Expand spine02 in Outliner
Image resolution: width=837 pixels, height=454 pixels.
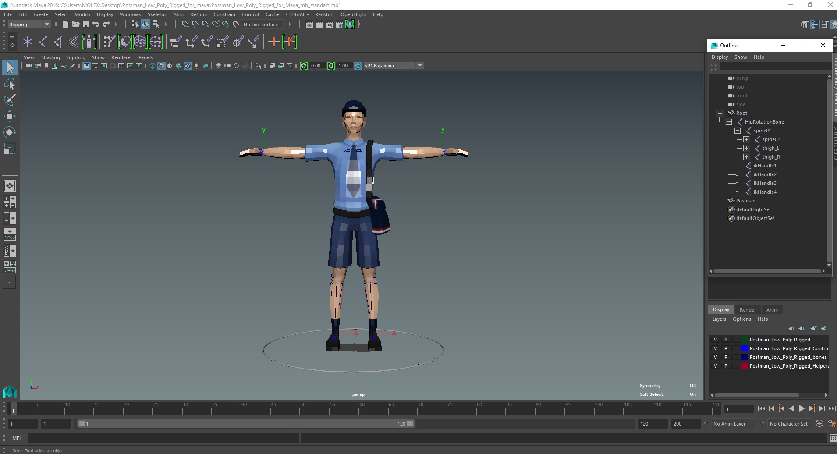(x=746, y=139)
